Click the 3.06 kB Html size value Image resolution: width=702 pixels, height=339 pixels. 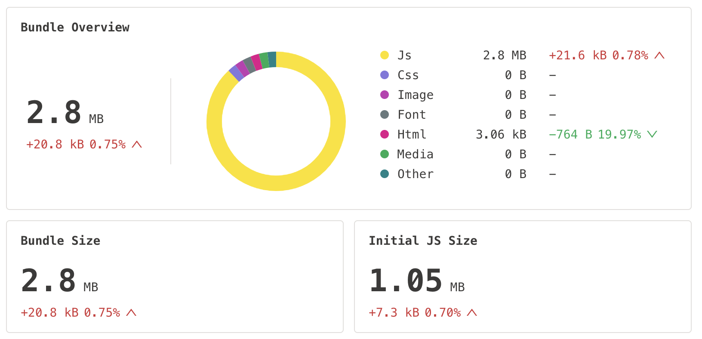[501, 135]
